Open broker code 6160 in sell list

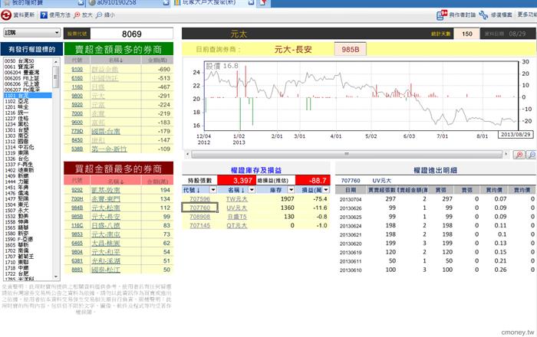point(77,78)
